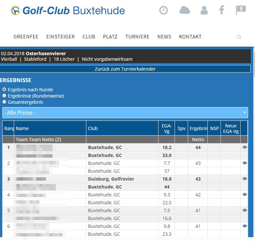The height and width of the screenshot is (244, 255).
Task: Open the GREENFEE menu
Action: coord(26,37)
